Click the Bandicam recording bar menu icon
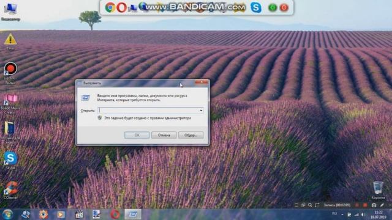This screenshot has height=220, width=392. [296, 205]
